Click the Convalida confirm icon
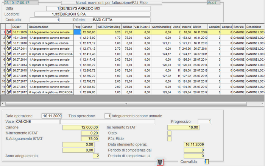The image size is (265, 166). tap(207, 161)
